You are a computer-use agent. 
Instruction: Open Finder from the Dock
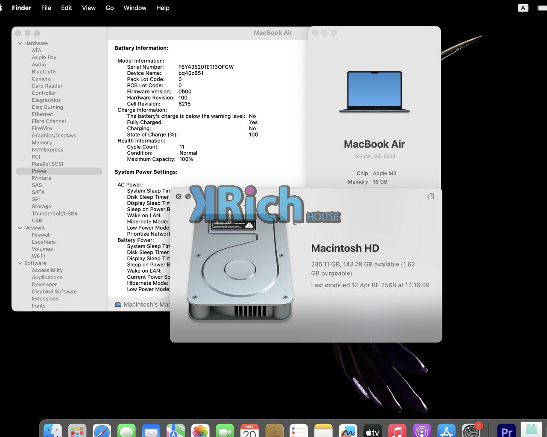(53, 430)
